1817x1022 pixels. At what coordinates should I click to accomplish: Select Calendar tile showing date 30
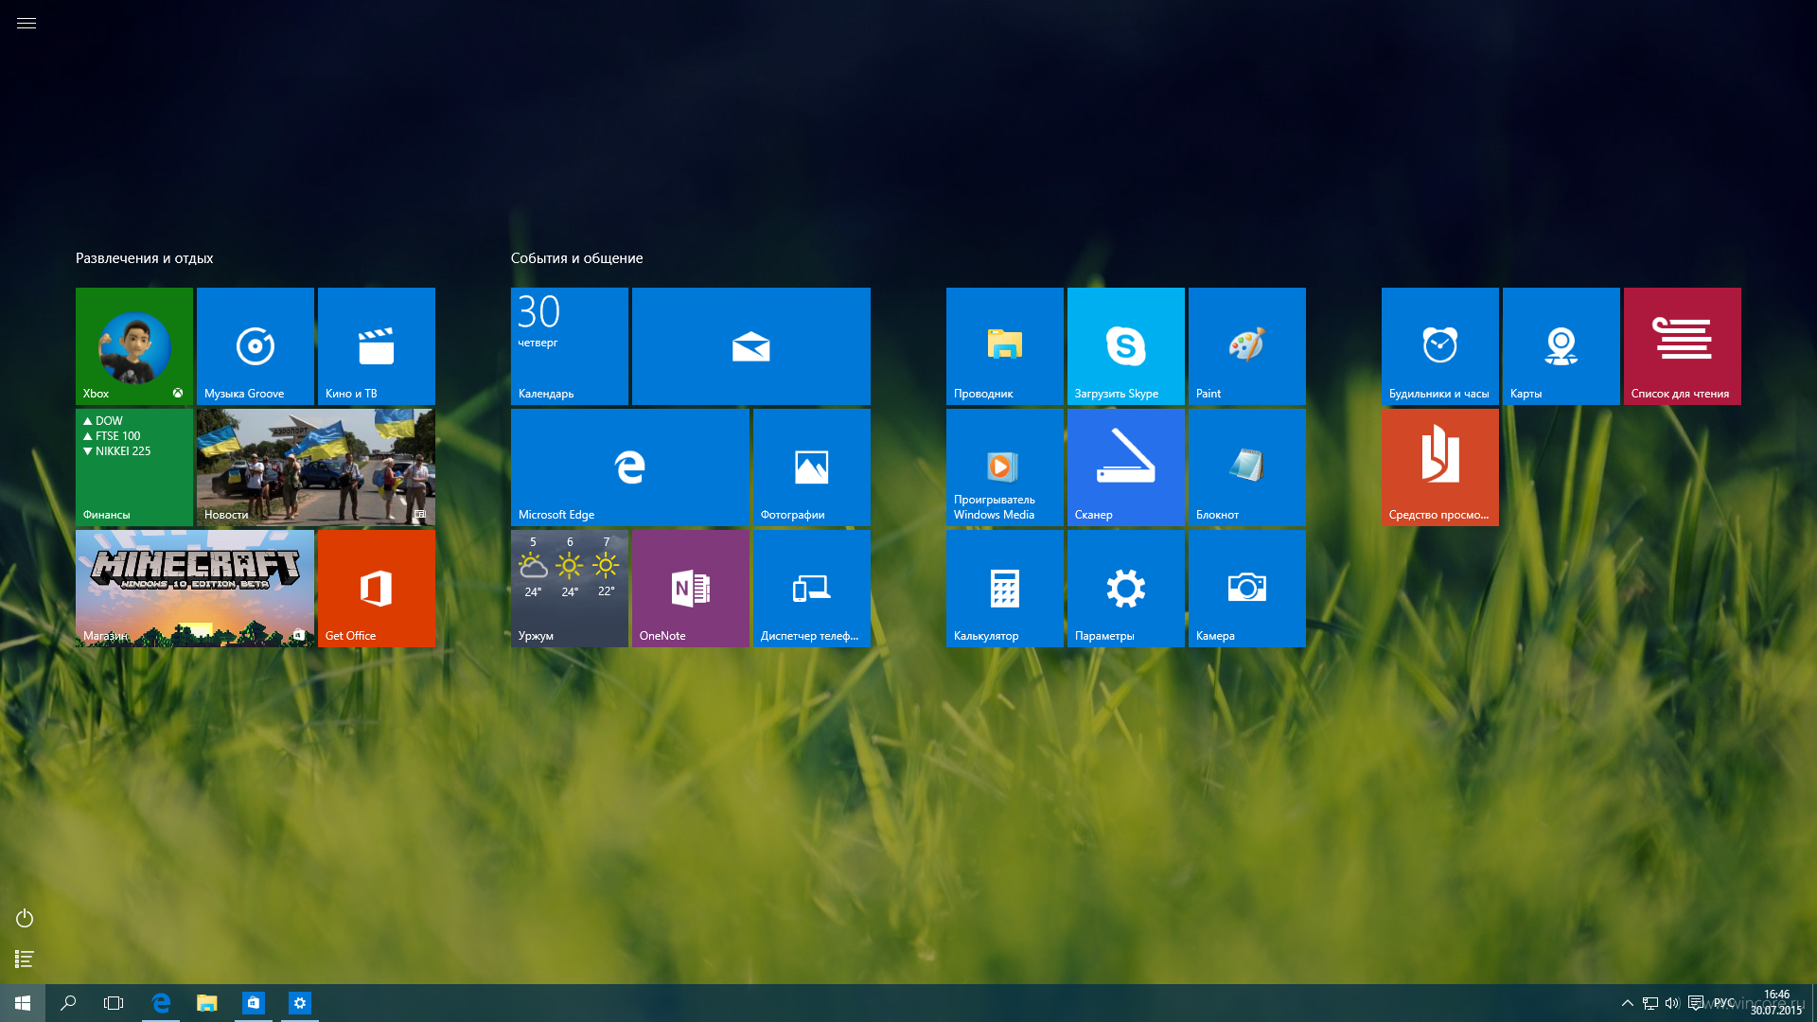[569, 345]
